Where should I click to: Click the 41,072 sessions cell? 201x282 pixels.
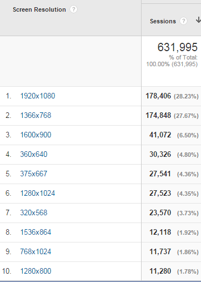tap(160, 135)
